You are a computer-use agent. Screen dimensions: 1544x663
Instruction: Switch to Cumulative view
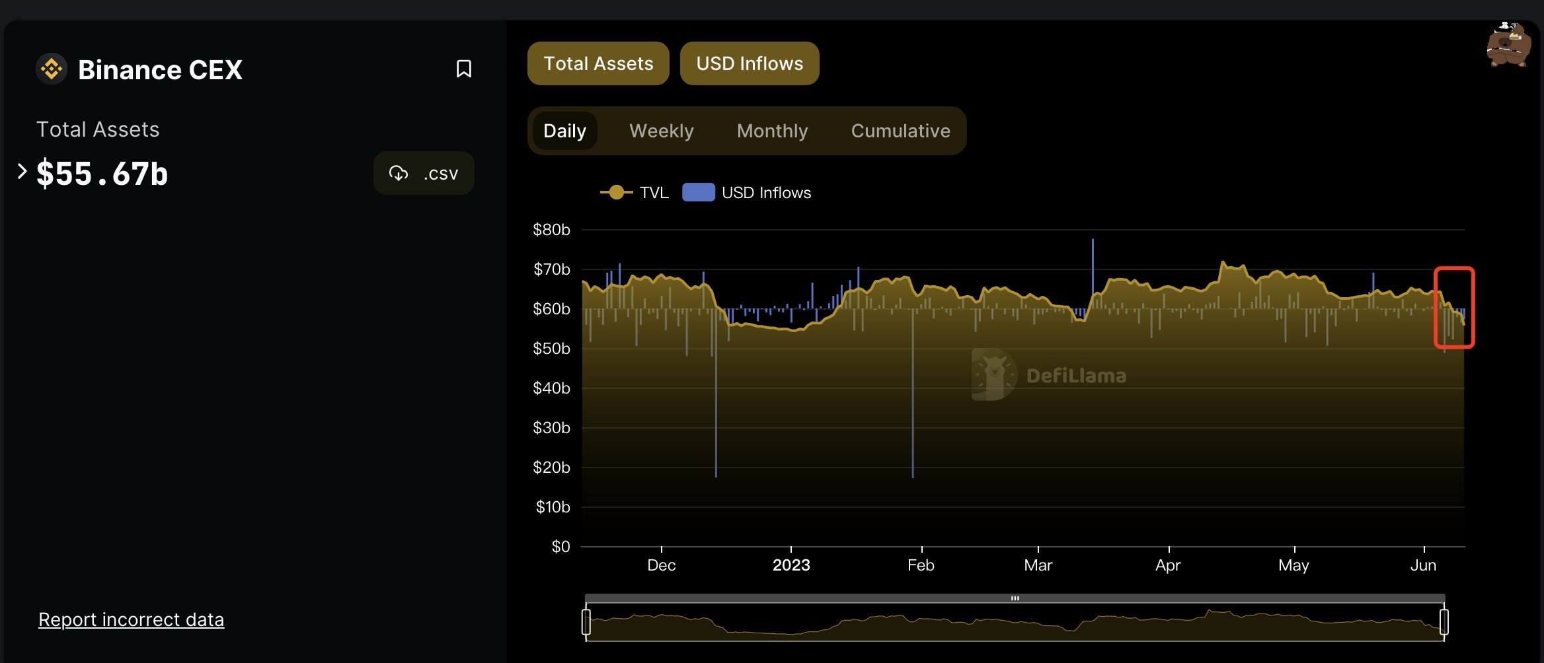(x=901, y=131)
